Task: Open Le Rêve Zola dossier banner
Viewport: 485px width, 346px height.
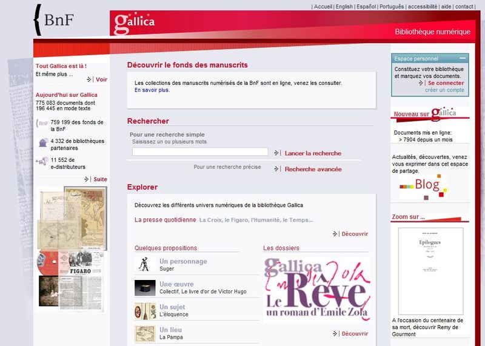Action: (x=316, y=290)
